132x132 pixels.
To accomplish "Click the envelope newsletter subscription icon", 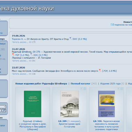I will [112, 25].
